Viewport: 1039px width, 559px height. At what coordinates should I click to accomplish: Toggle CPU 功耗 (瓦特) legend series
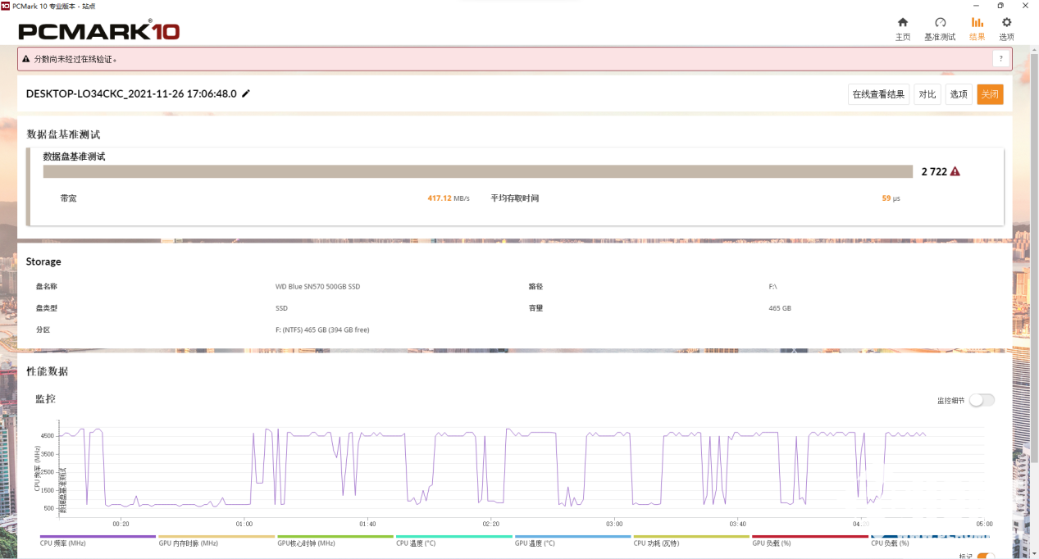tap(690, 541)
